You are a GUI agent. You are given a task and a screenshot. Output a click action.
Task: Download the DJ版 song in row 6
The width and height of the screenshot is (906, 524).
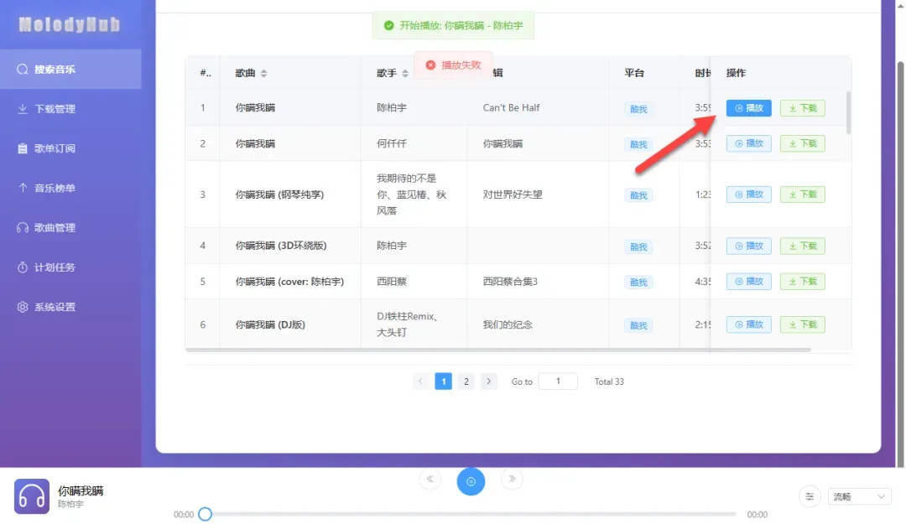[x=802, y=324]
